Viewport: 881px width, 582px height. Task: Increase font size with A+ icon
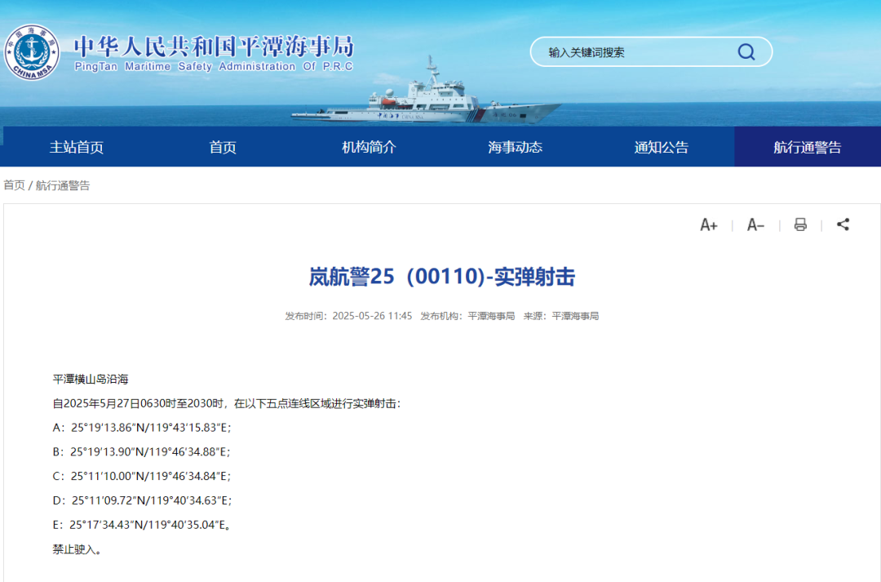click(708, 225)
